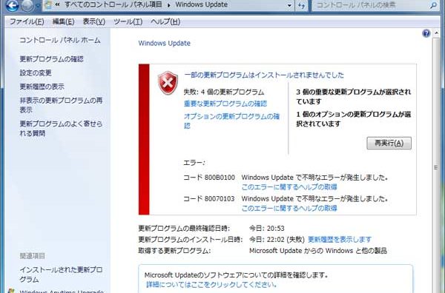Click 失敗: 4 個の更新プログラム text
Screen dimensions: 445x293
click(224, 92)
